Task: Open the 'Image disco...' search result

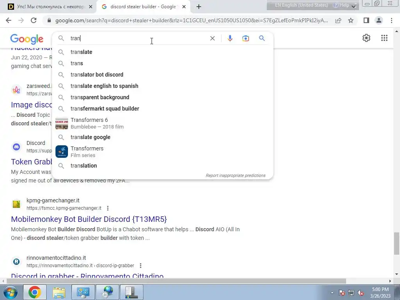Action: pos(31,105)
